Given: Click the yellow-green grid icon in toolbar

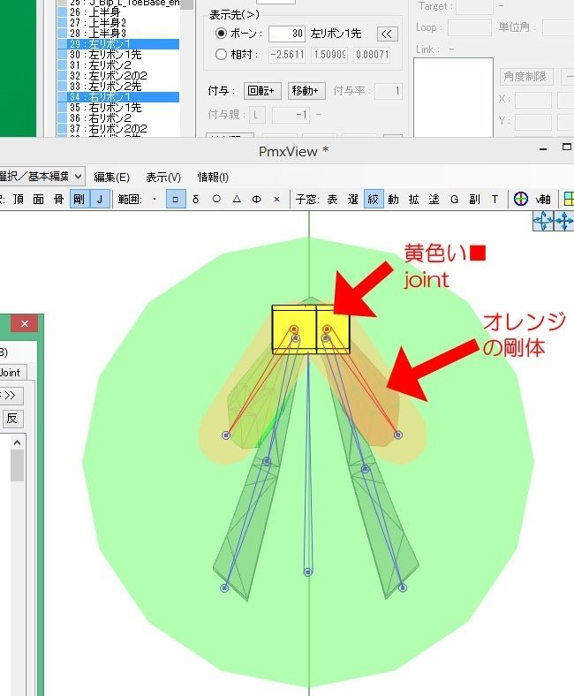Looking at the screenshot, I should point(568,199).
